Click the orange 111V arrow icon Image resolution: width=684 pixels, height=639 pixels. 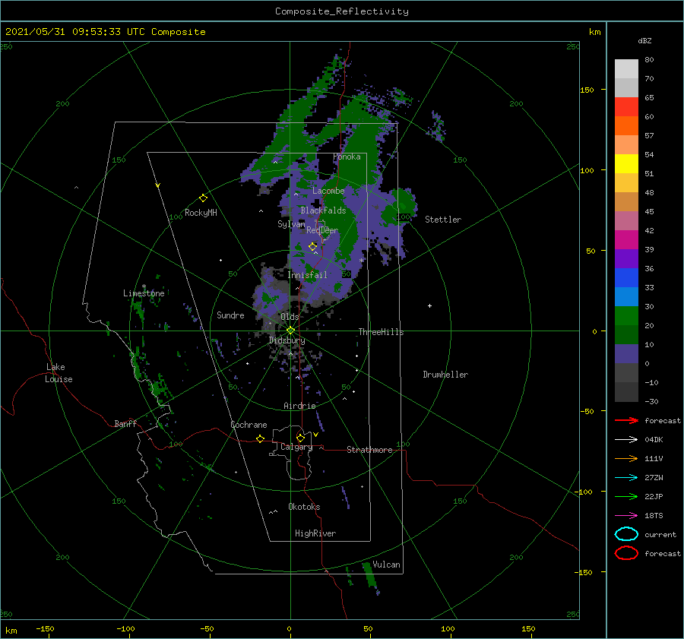coord(626,458)
